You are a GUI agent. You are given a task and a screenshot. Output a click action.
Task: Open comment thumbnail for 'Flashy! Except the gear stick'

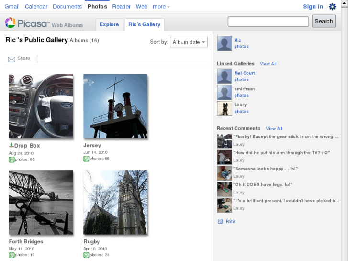pyautogui.click(x=225, y=141)
